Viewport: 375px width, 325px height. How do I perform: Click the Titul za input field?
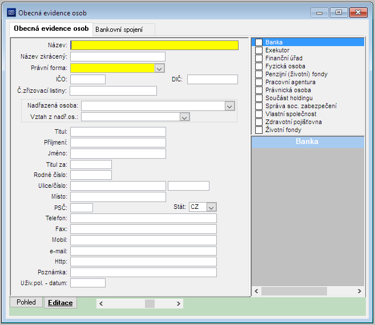point(91,164)
